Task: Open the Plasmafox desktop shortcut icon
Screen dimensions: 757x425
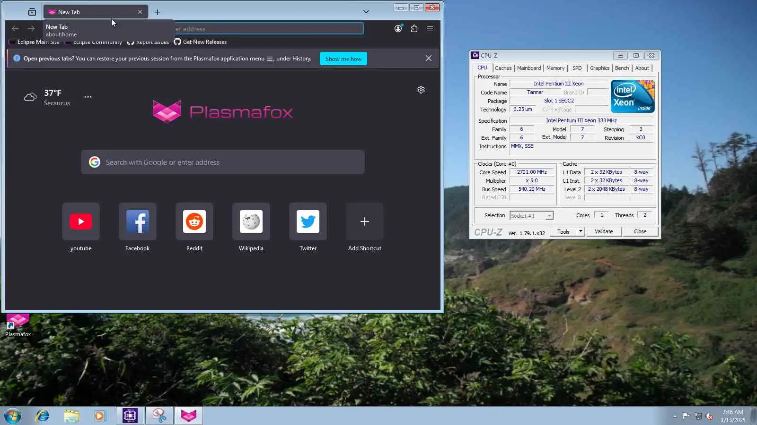Action: tap(18, 325)
